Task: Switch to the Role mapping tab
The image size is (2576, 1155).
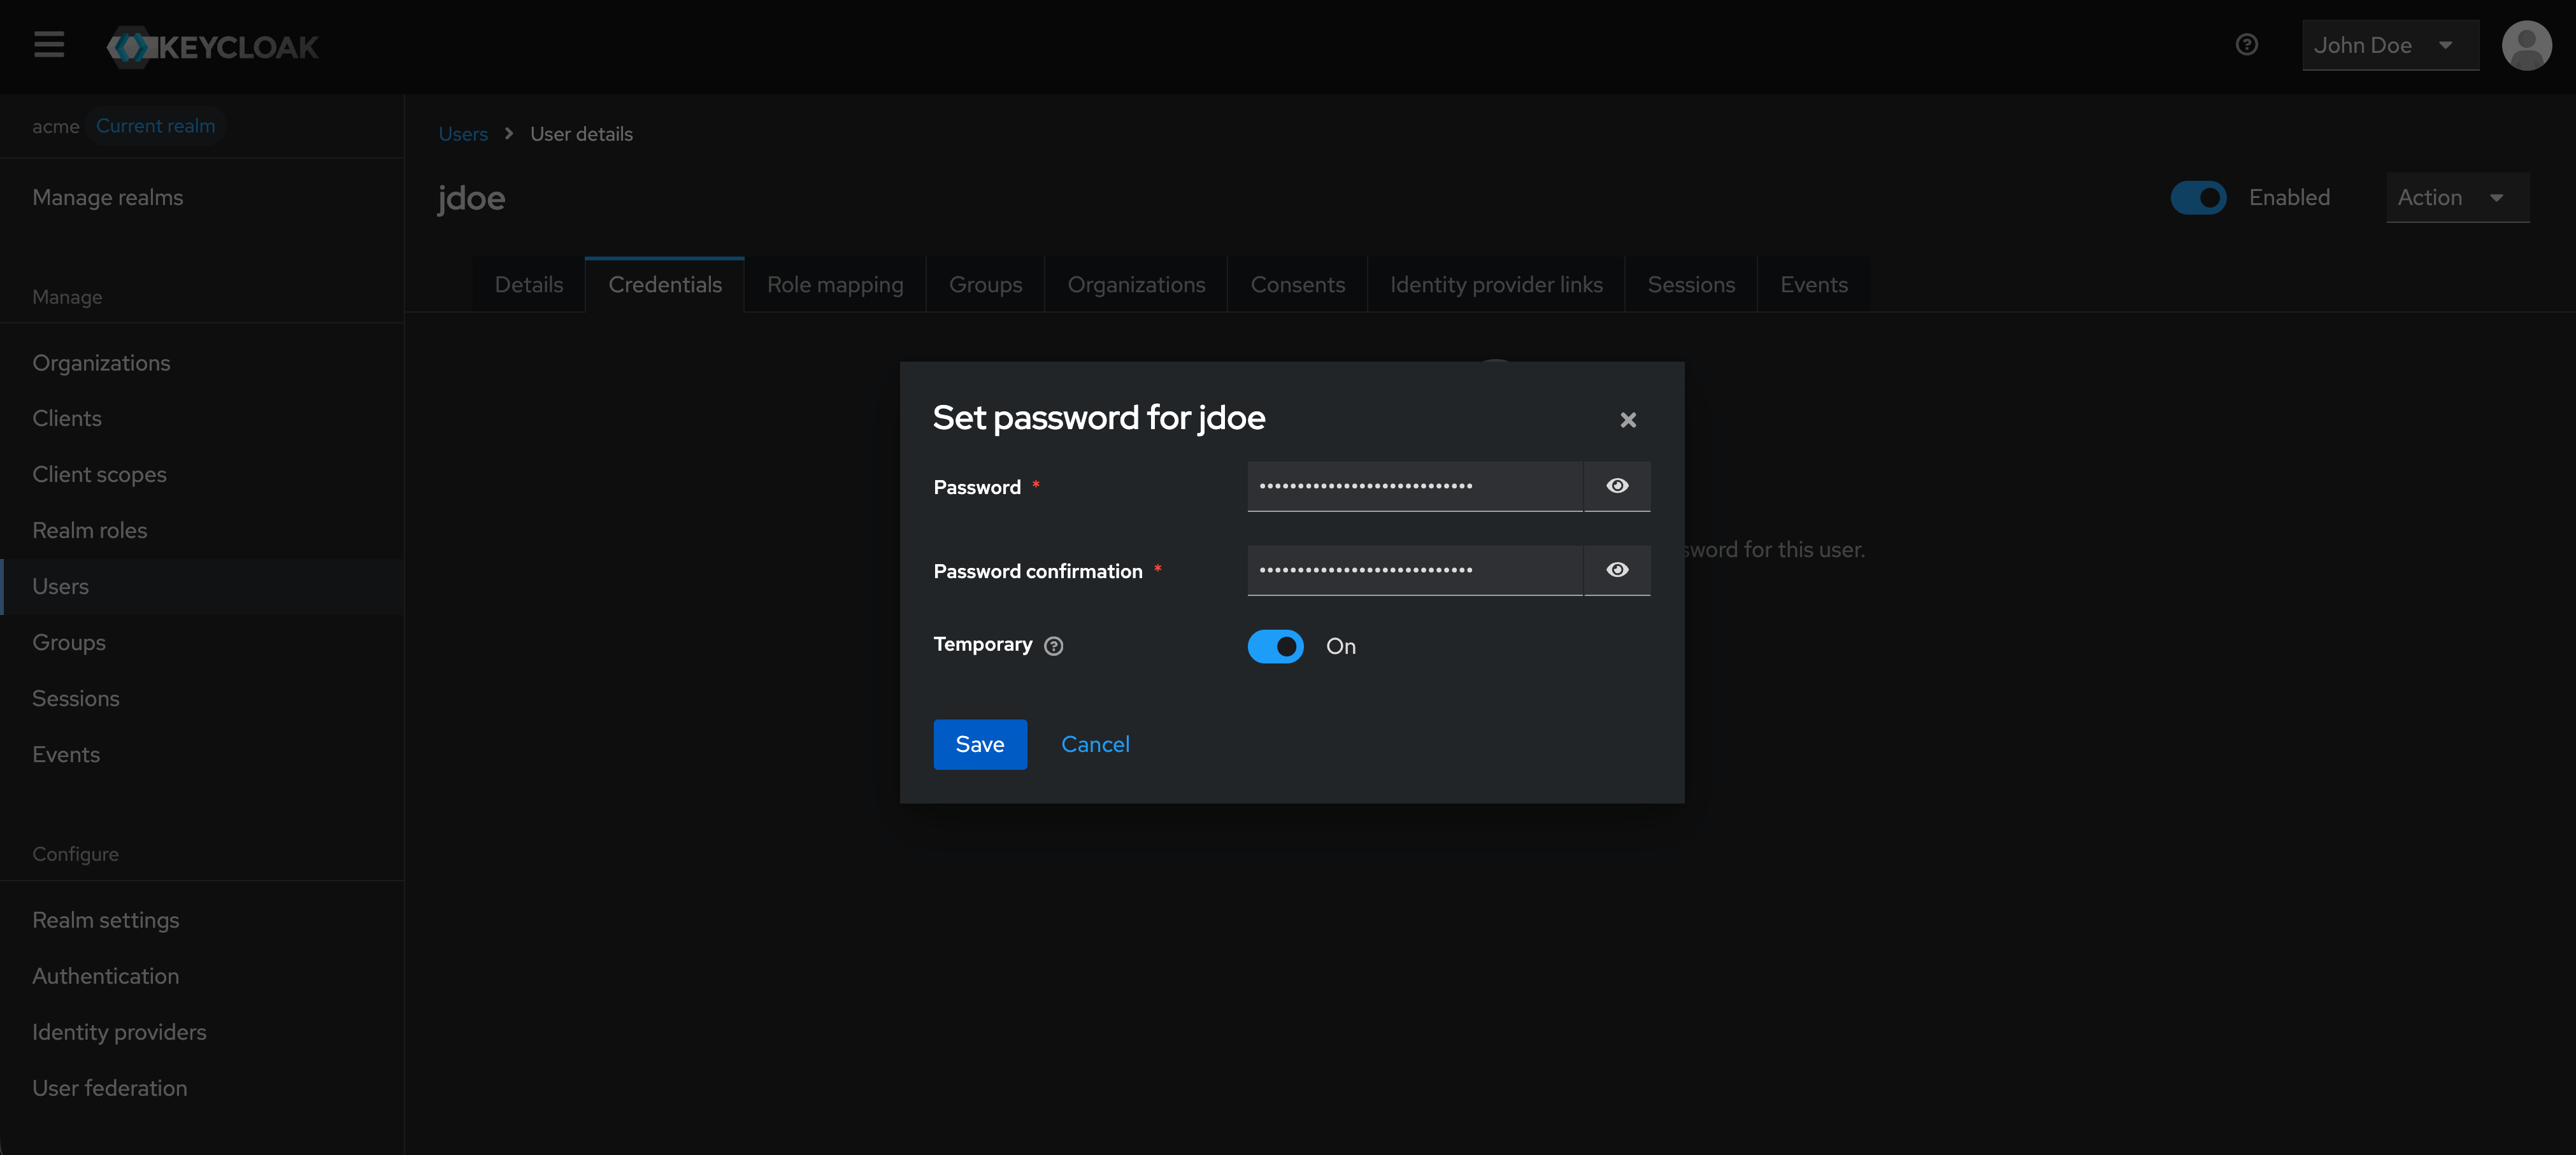Action: (835, 284)
